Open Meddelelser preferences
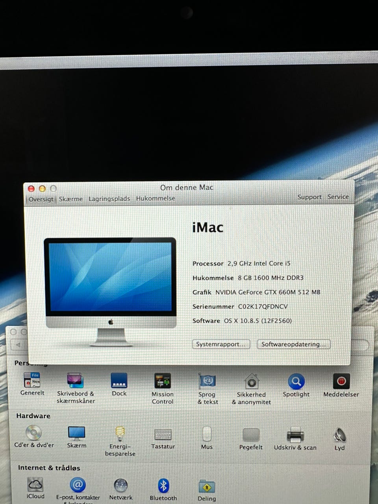 341,385
